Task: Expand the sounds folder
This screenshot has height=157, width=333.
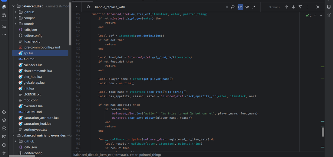Action: (x=15, y=24)
